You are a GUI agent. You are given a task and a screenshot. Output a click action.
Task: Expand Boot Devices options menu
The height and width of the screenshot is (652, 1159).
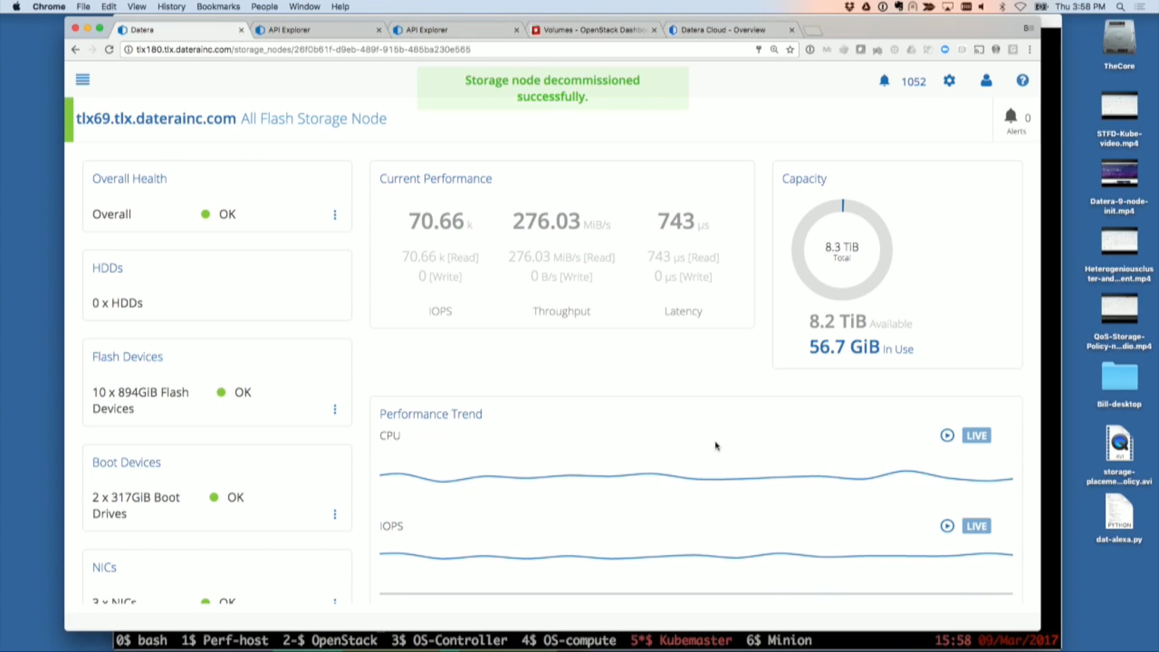pyautogui.click(x=335, y=514)
